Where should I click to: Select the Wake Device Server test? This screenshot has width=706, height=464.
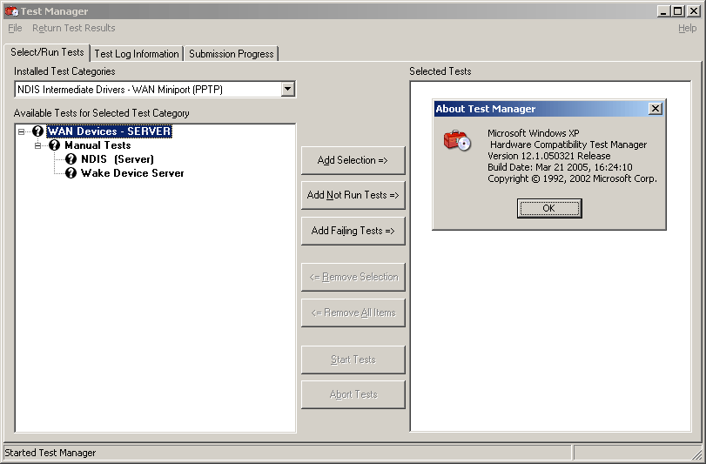point(132,173)
